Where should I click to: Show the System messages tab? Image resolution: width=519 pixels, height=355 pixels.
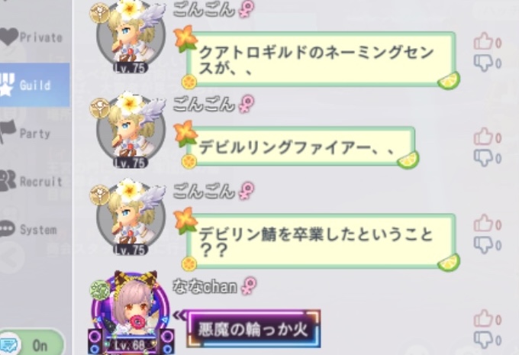[34, 229]
